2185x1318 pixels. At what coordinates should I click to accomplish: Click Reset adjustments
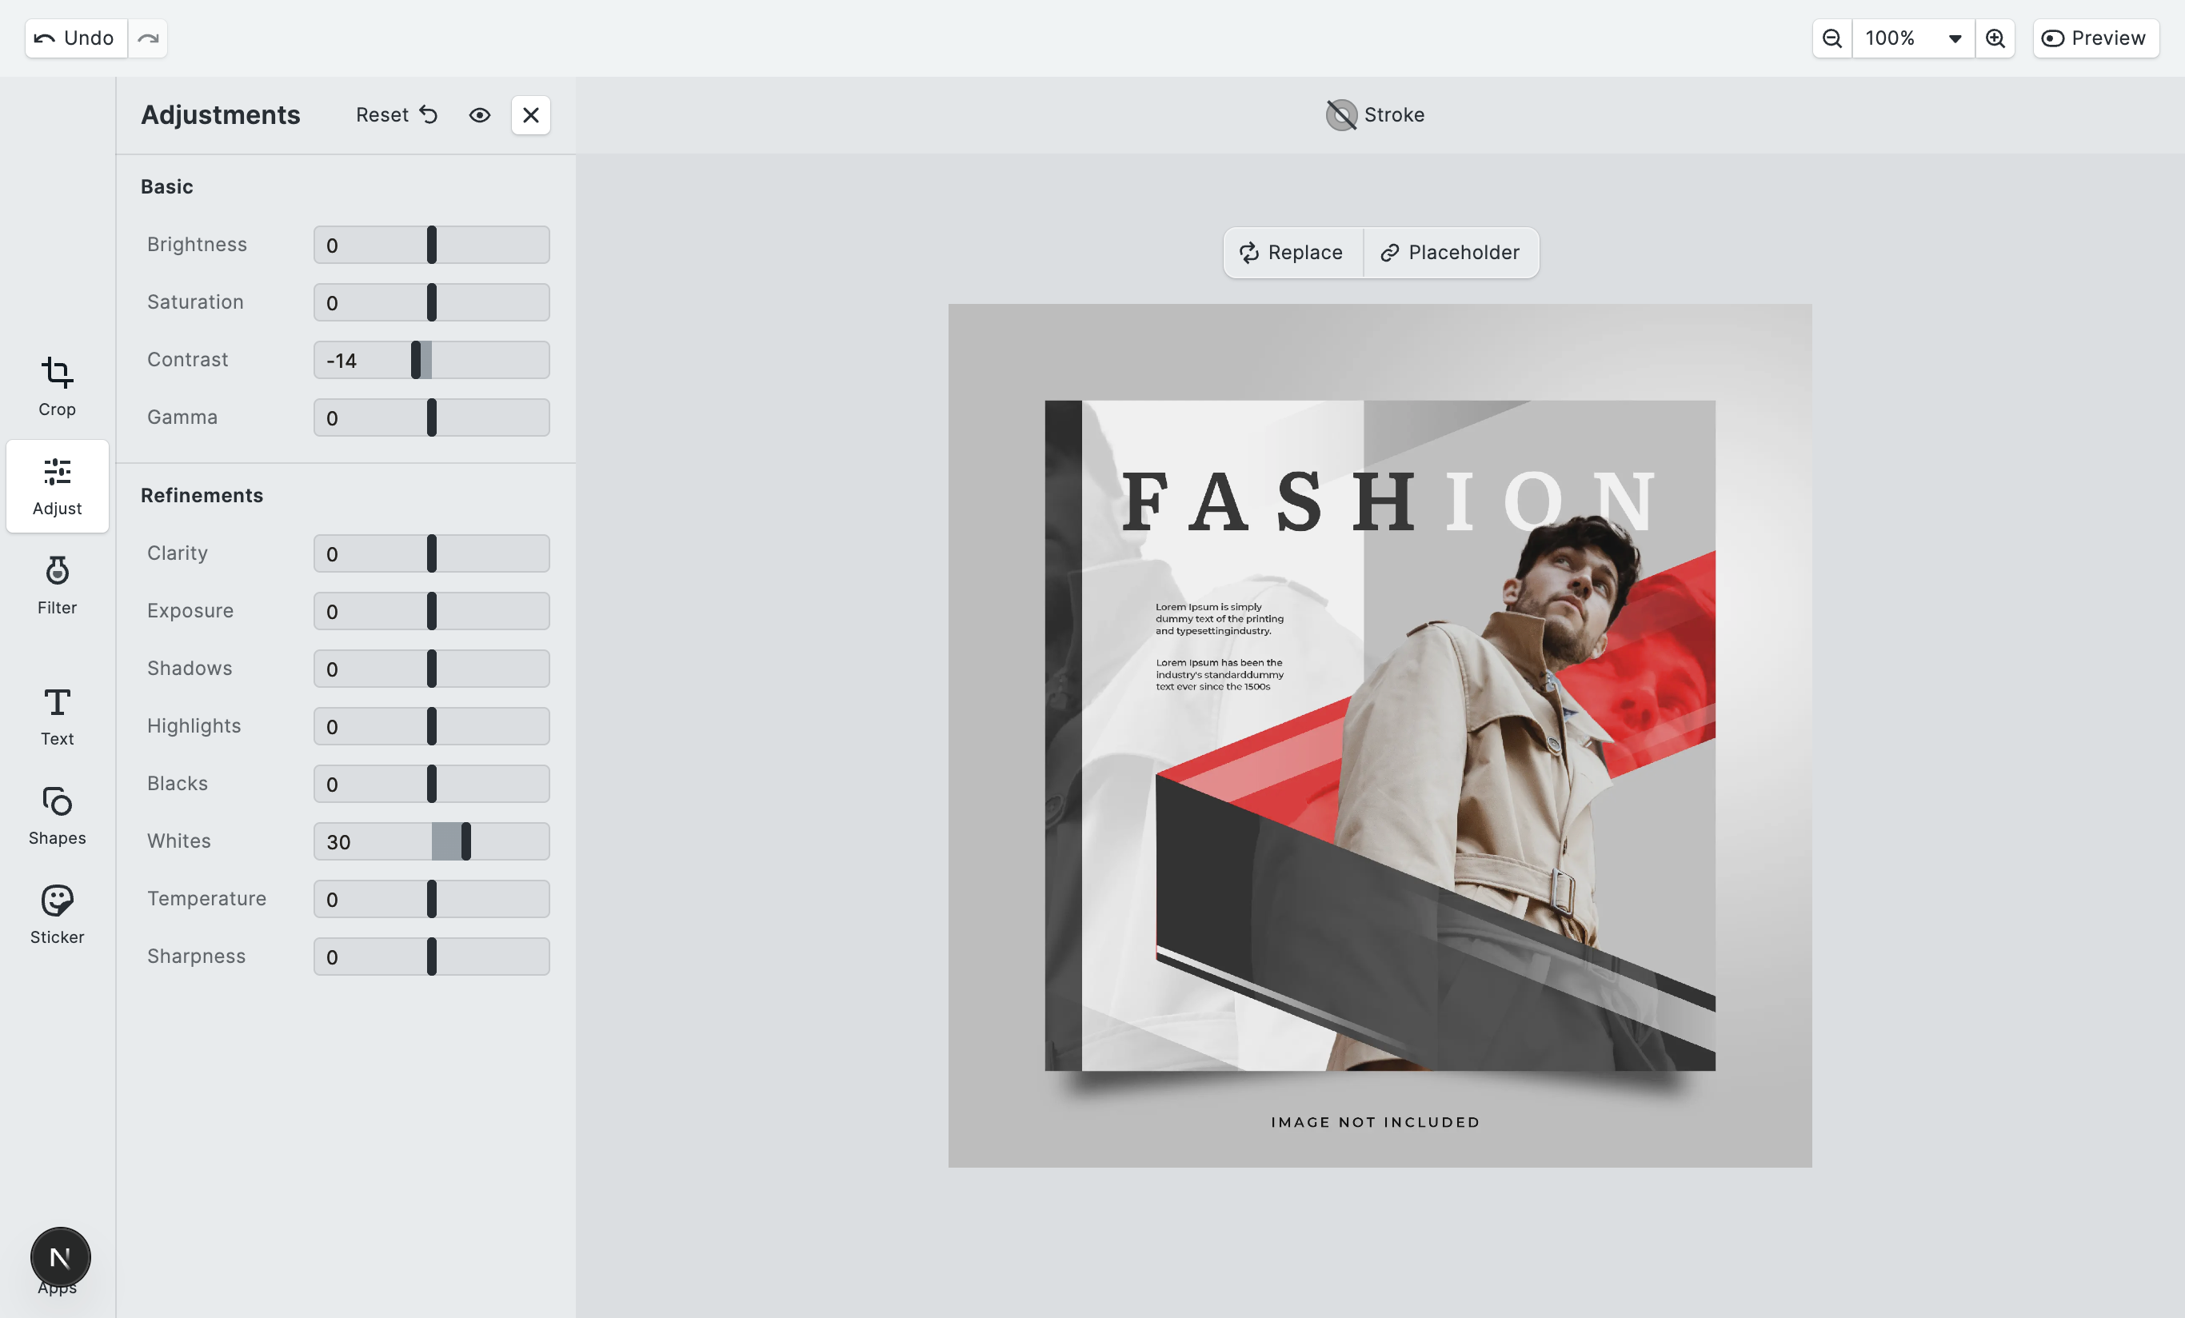397,115
